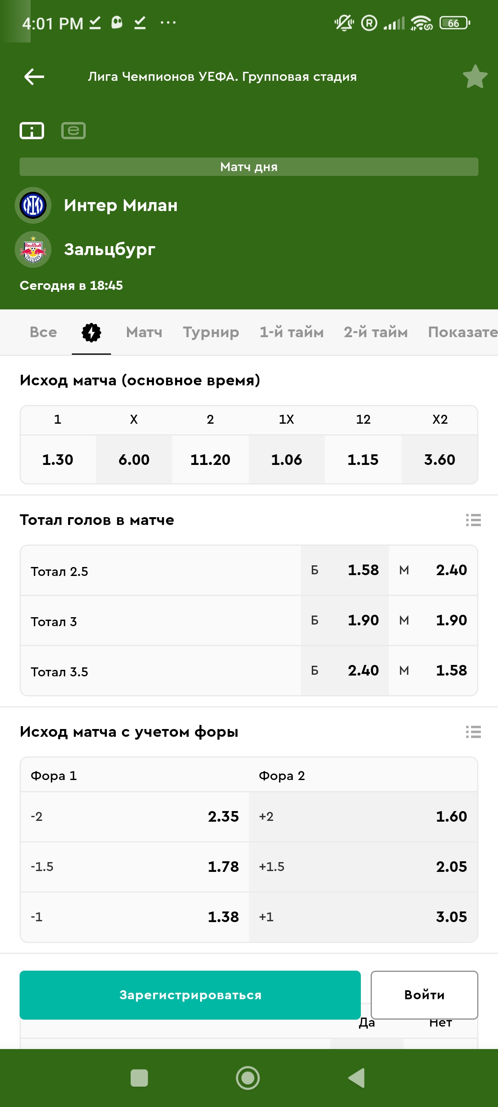Select draw odds 6.00
498x1107 pixels.
(x=134, y=459)
